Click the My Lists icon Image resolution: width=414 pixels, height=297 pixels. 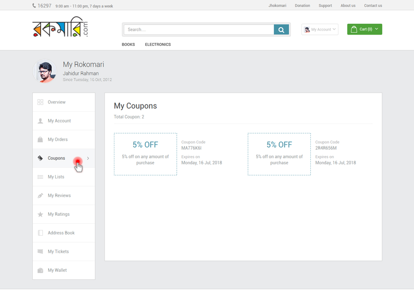(x=40, y=177)
